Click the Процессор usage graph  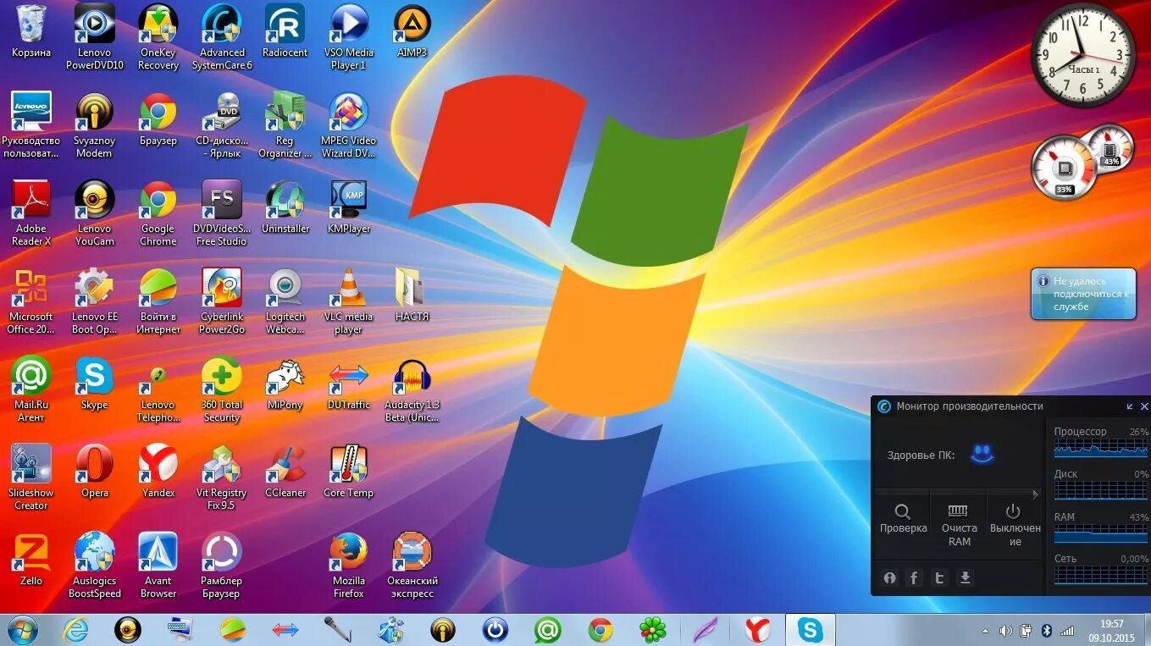pos(1101,447)
